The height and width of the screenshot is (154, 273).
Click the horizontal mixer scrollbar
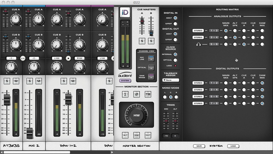click(37, 152)
